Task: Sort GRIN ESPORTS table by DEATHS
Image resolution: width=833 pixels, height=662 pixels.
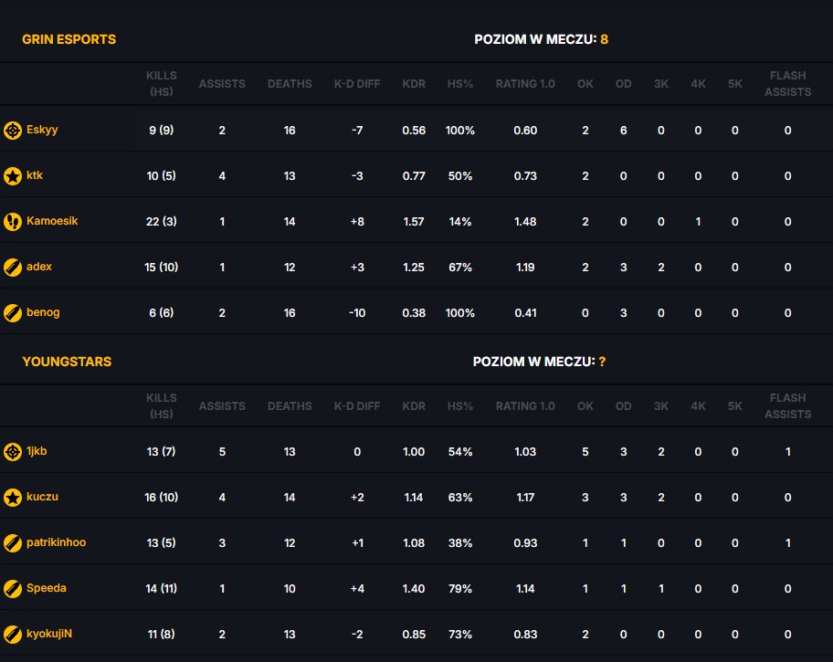Action: pyautogui.click(x=290, y=84)
